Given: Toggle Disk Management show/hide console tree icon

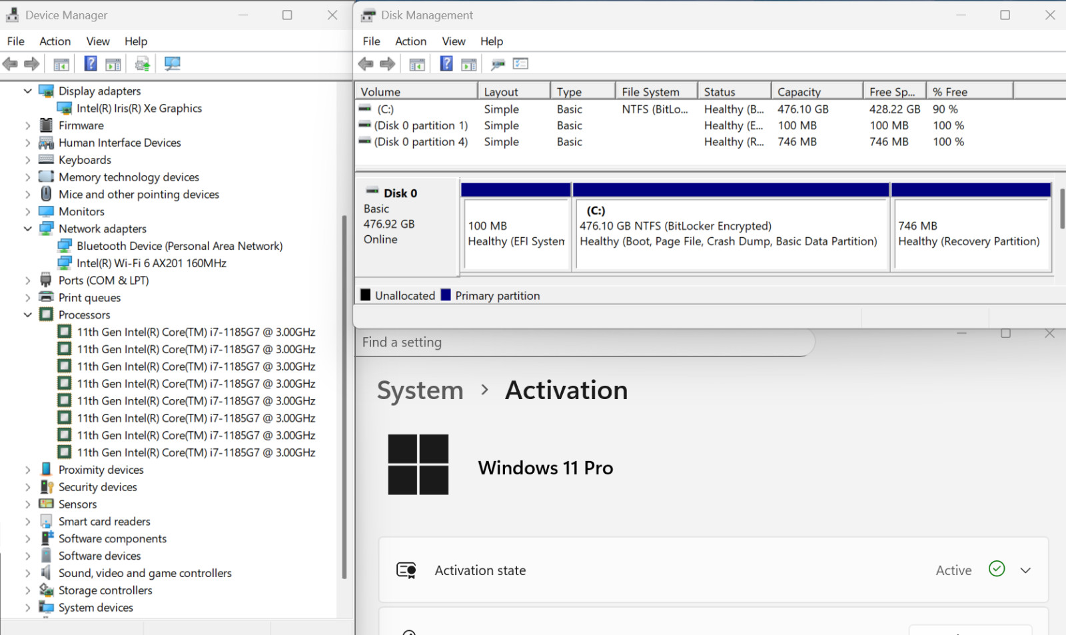Looking at the screenshot, I should pyautogui.click(x=417, y=64).
